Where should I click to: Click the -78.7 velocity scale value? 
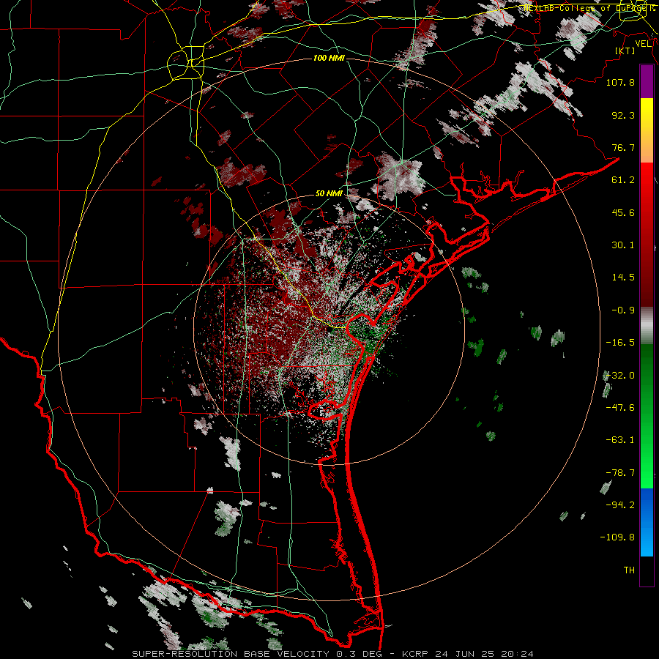(x=620, y=473)
